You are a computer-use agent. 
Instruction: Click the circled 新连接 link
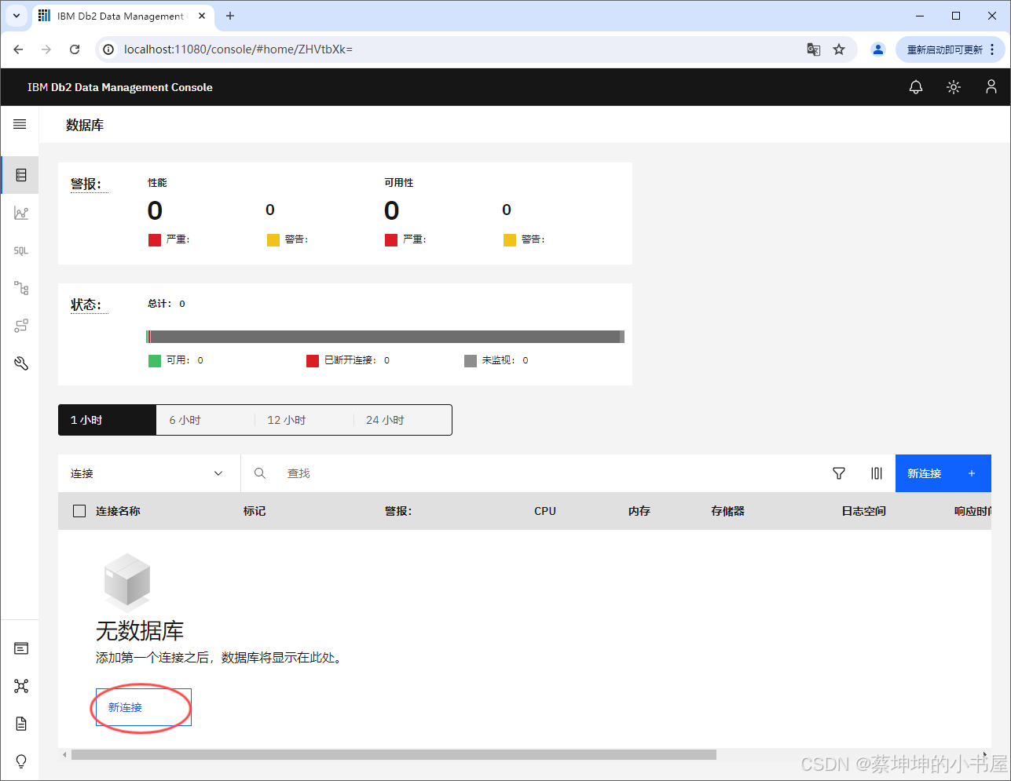click(x=124, y=706)
